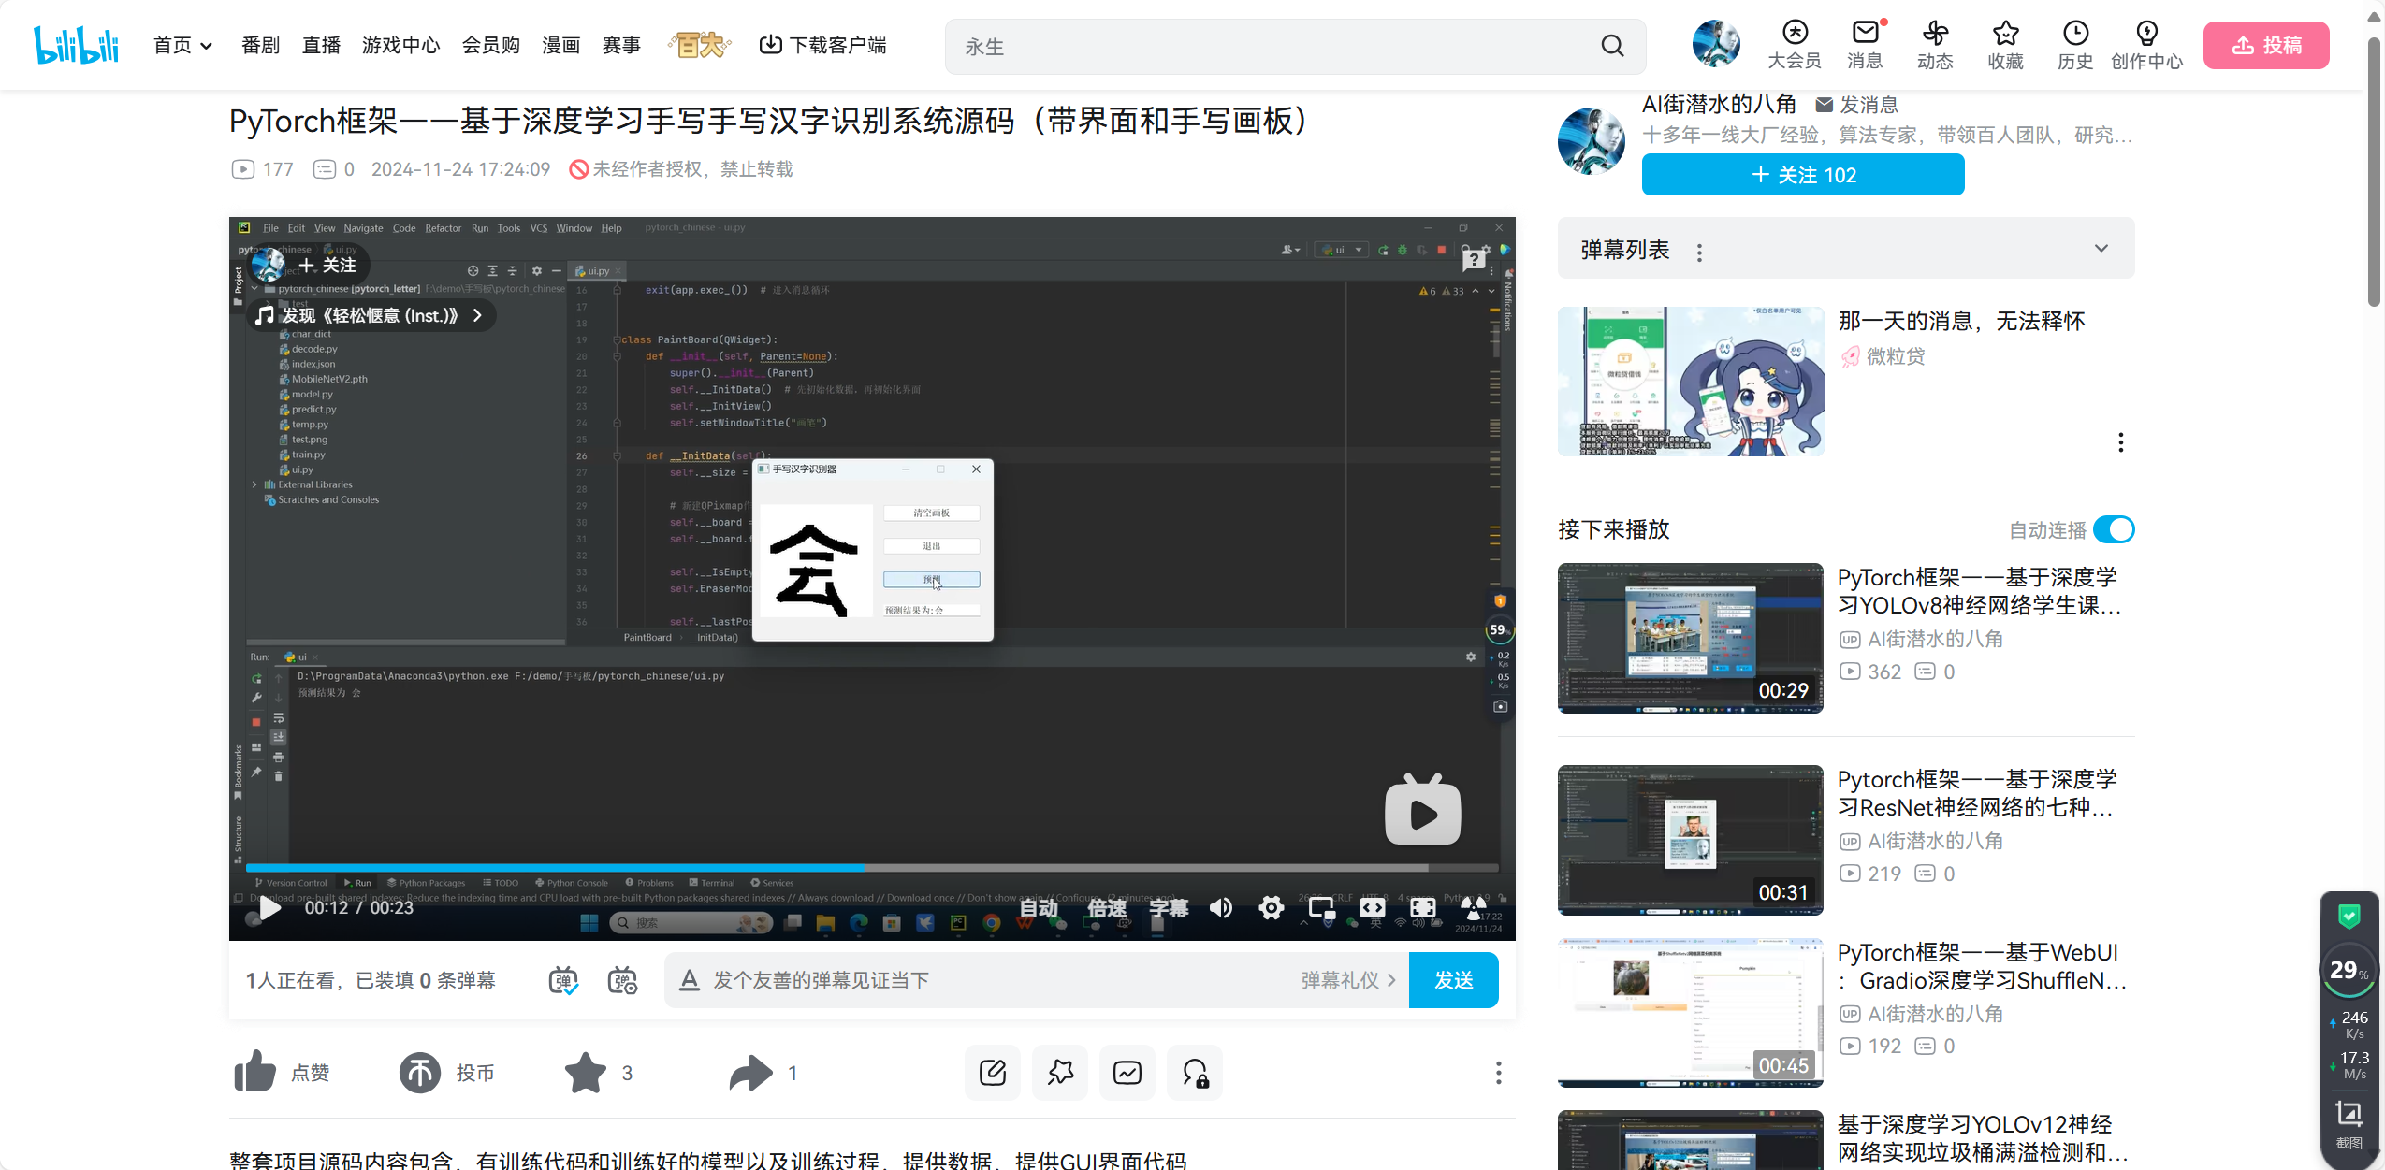Open the danmaku settings icon

[622, 980]
